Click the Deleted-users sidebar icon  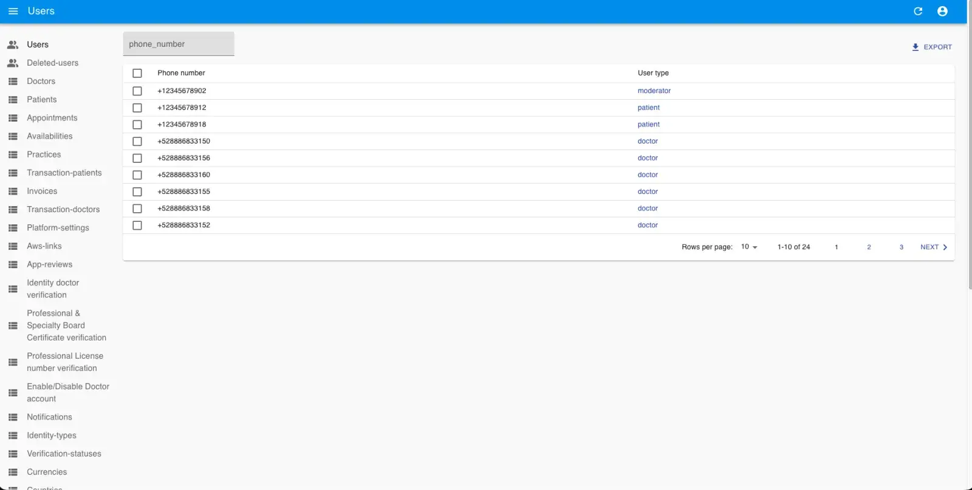[x=13, y=63]
